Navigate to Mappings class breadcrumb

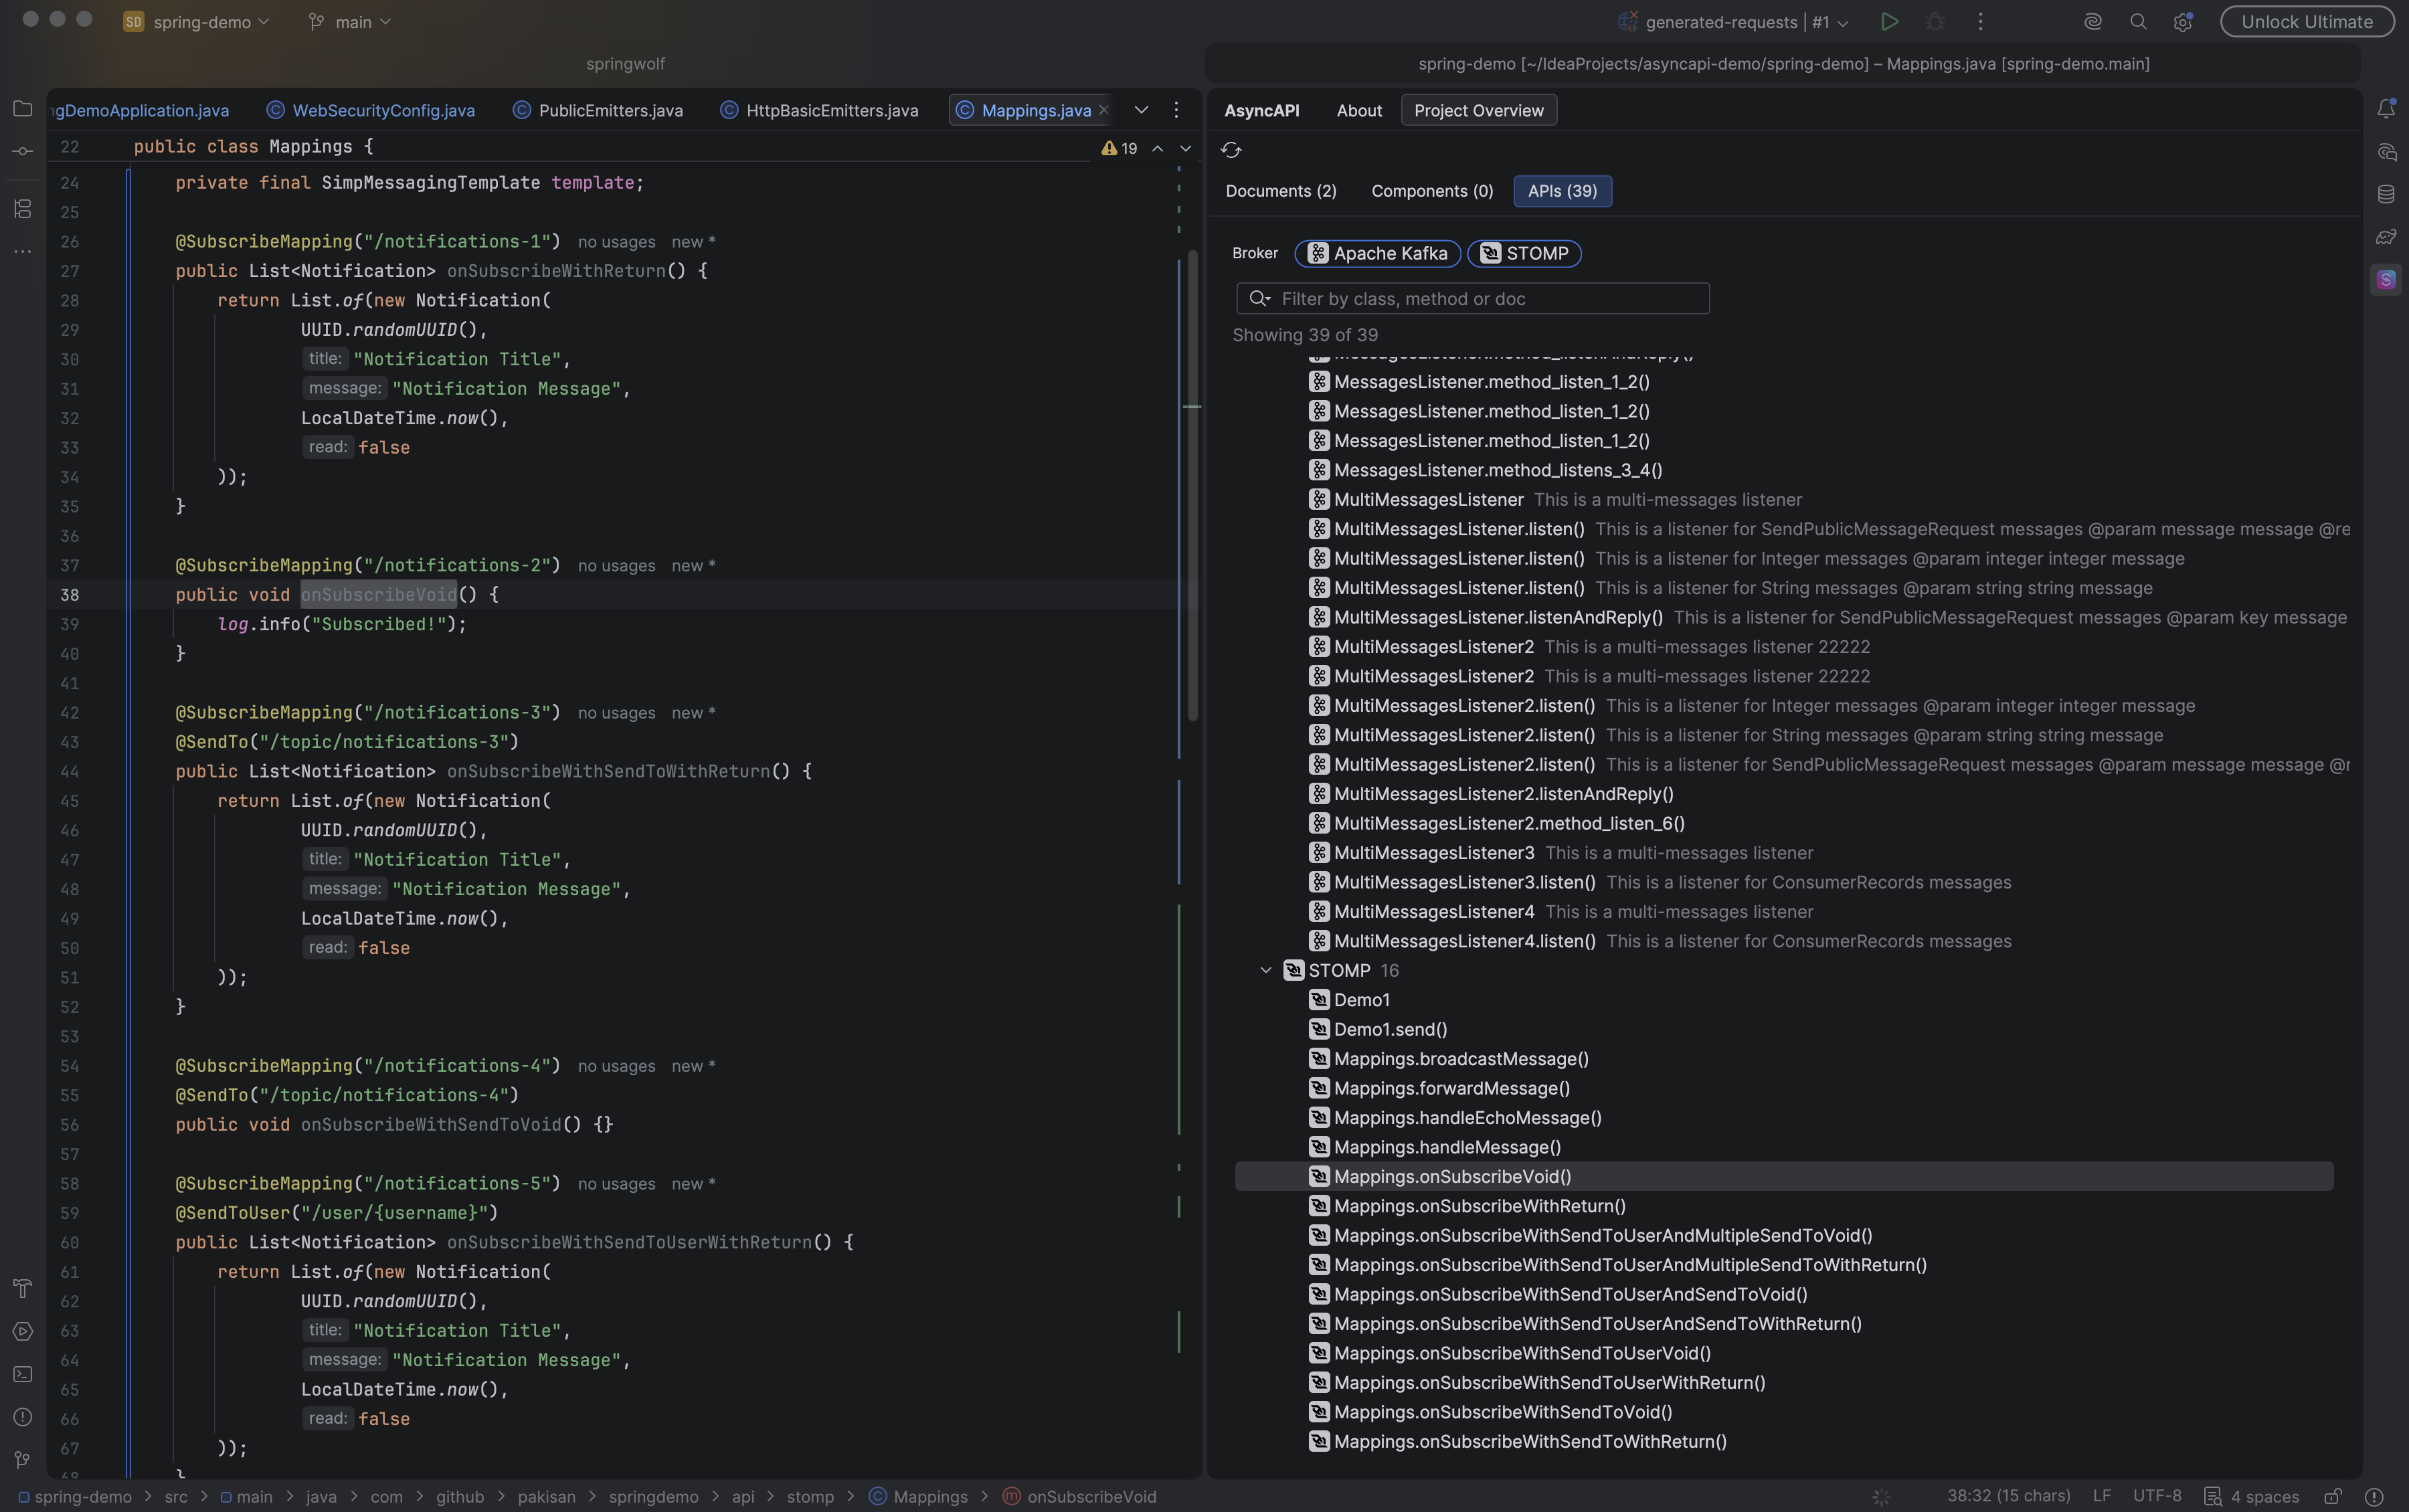coord(918,1496)
